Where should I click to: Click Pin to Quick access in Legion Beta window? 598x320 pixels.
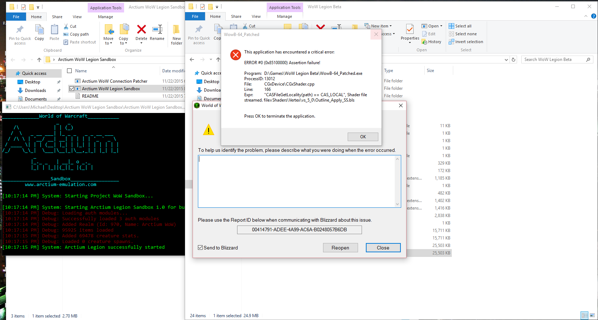tap(199, 35)
